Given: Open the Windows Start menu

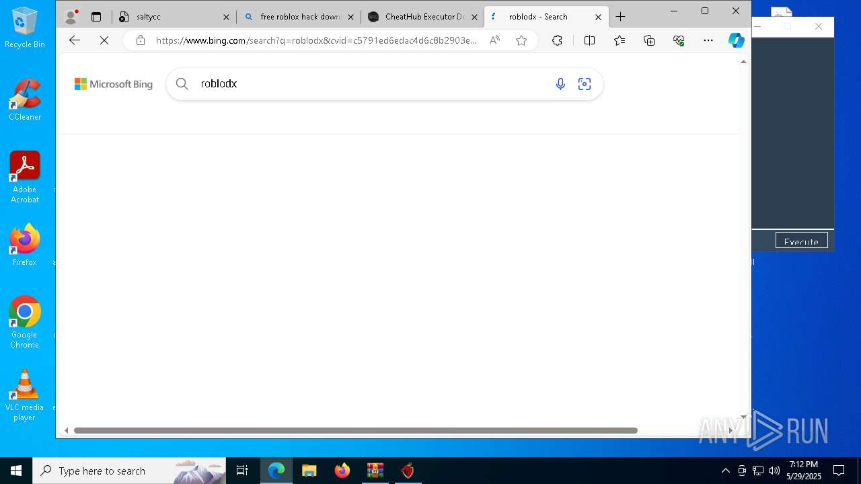Looking at the screenshot, I should (x=16, y=471).
